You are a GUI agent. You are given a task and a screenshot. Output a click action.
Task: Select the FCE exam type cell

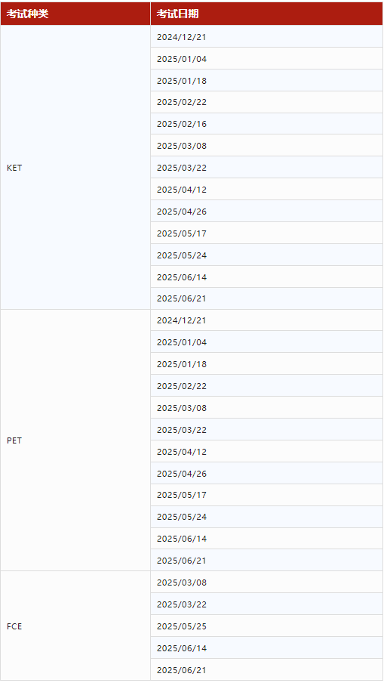point(75,626)
